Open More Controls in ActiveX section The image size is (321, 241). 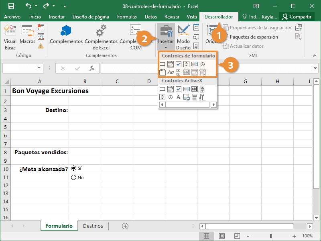(x=202, y=97)
